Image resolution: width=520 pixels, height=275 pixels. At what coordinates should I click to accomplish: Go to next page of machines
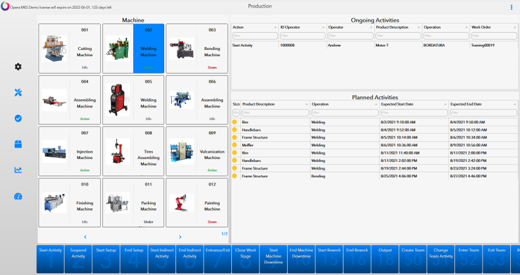coord(180,237)
